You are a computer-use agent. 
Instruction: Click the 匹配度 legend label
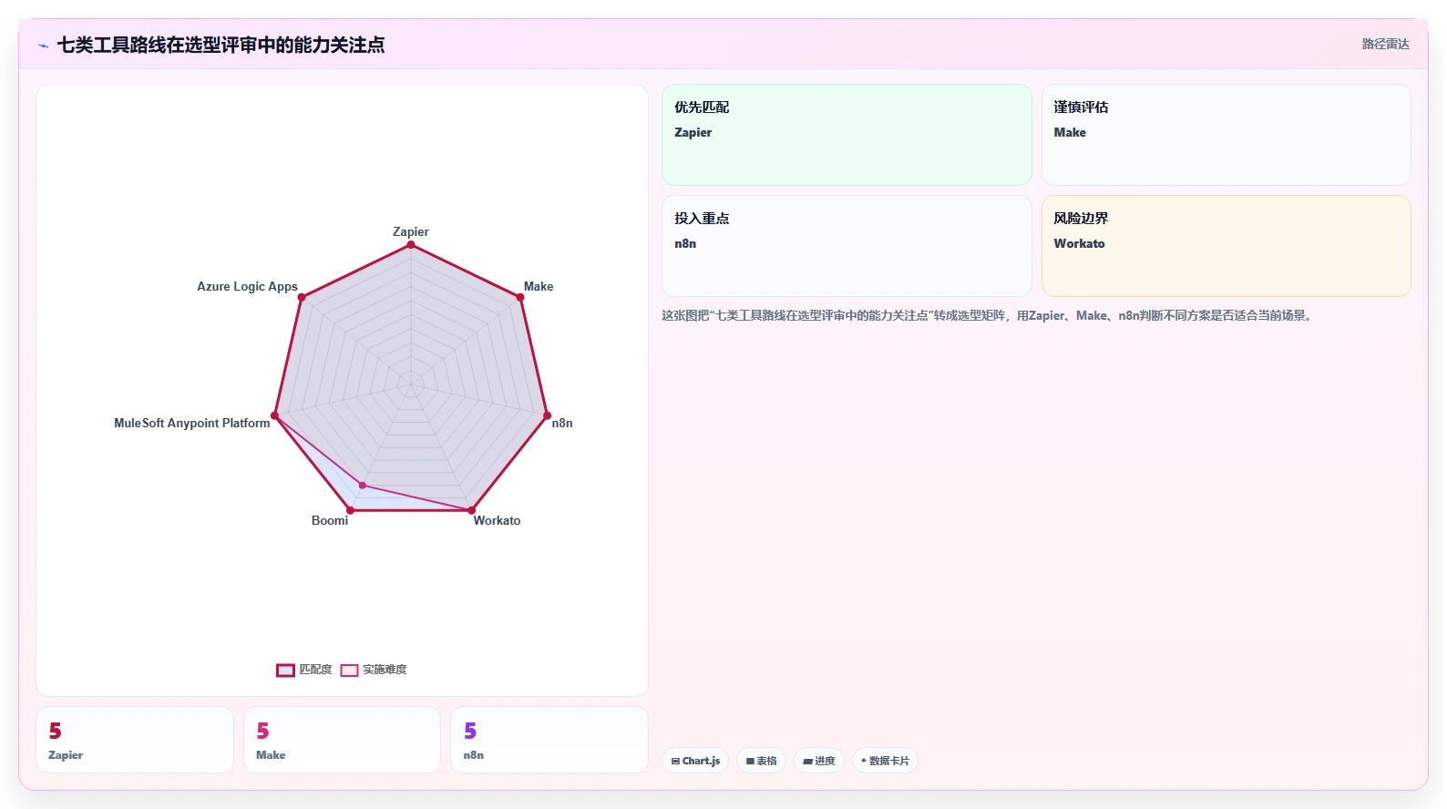[x=315, y=670]
